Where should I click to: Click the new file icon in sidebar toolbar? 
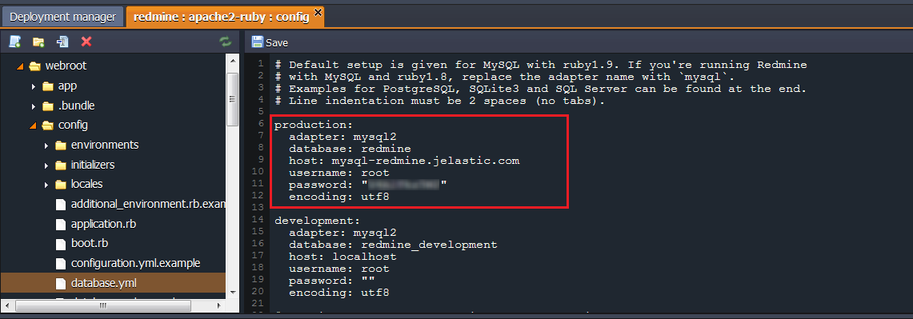pos(15,42)
